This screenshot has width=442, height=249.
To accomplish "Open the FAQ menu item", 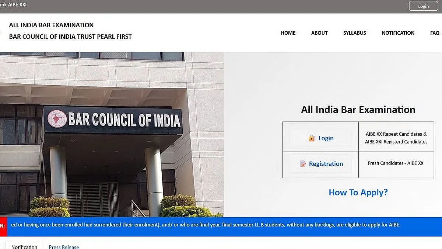I will pos(435,33).
